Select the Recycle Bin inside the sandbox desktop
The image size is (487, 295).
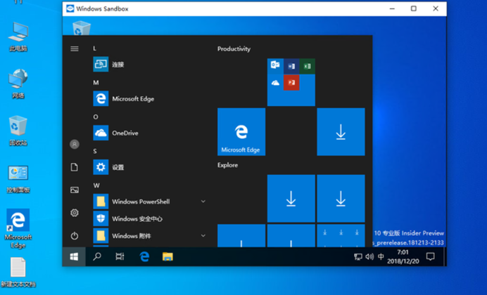tap(82, 28)
